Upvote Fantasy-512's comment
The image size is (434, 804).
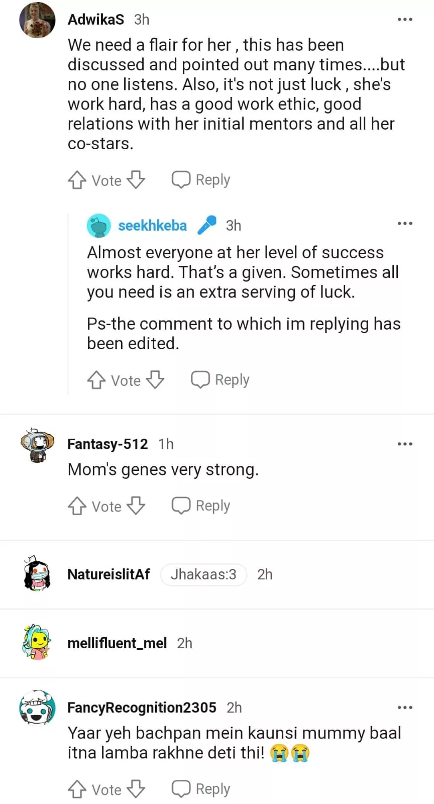pos(77,506)
